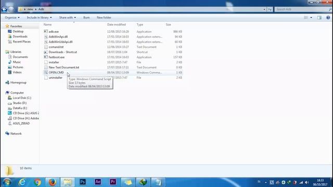Viewport: 333px width, 187px height.
Task: Select the New Text Document.txt file name
Action: (x=63, y=68)
